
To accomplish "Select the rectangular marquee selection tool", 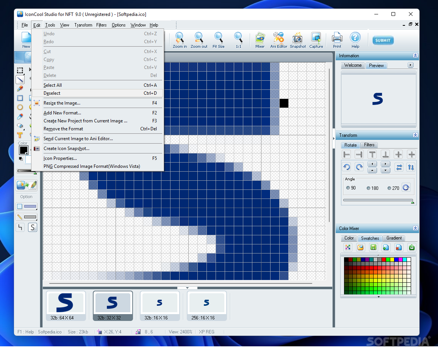I will point(20,70).
